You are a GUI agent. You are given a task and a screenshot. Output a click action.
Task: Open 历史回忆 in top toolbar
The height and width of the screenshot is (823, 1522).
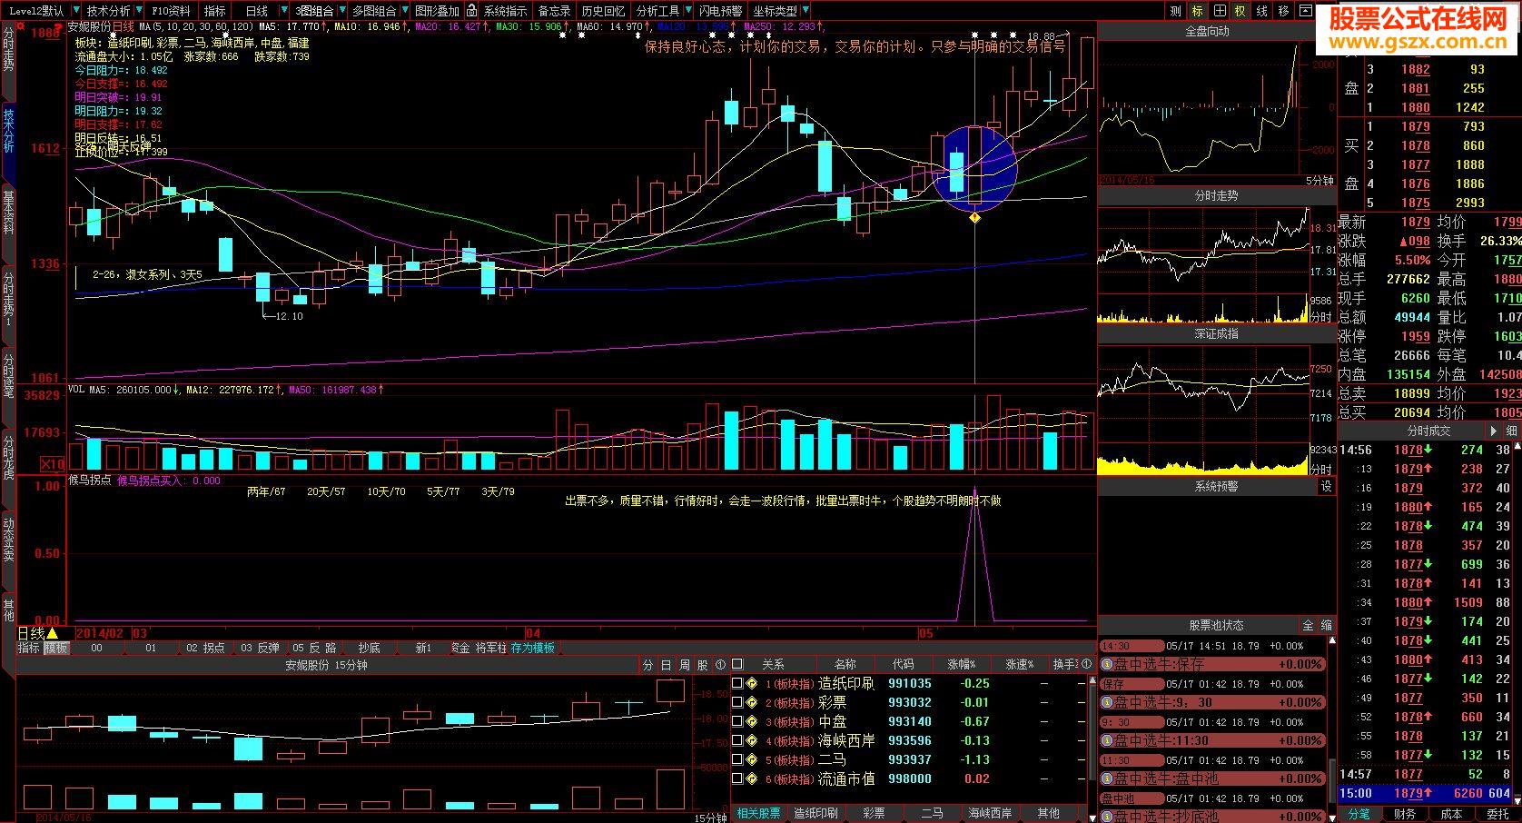pyautogui.click(x=603, y=11)
